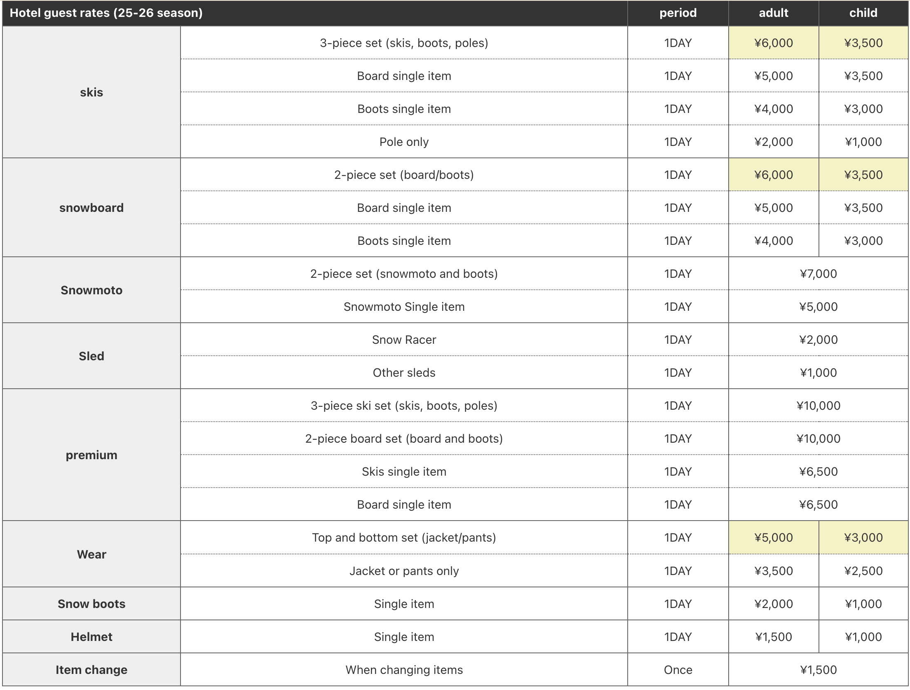Select the snowboard category cell
The height and width of the screenshot is (690, 910).
coord(91,208)
